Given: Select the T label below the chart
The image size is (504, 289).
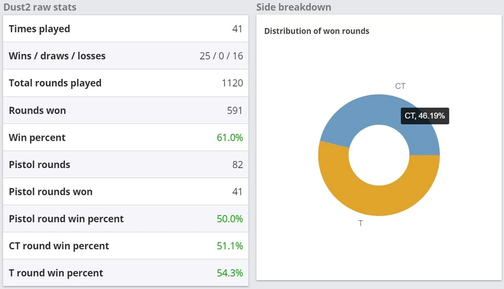Looking at the screenshot, I should pos(360,223).
